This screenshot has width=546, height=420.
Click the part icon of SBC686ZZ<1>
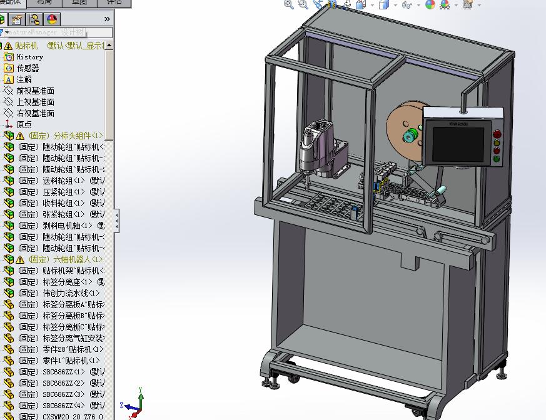pos(8,372)
